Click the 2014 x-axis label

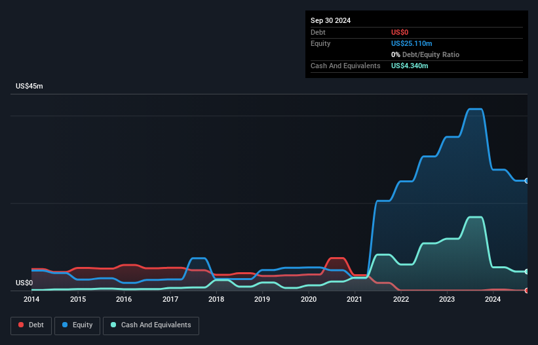click(31, 299)
